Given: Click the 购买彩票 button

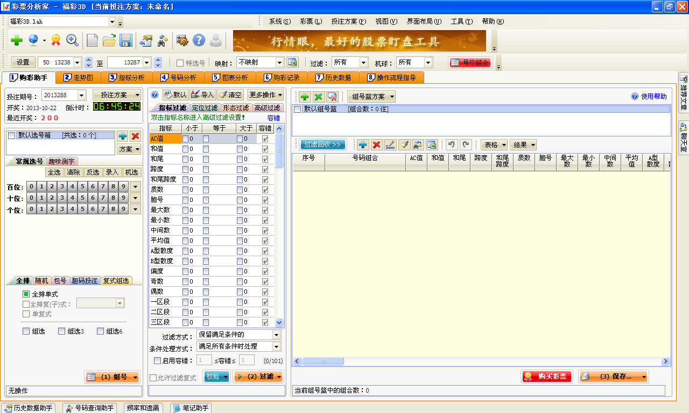Looking at the screenshot, I should 546,376.
